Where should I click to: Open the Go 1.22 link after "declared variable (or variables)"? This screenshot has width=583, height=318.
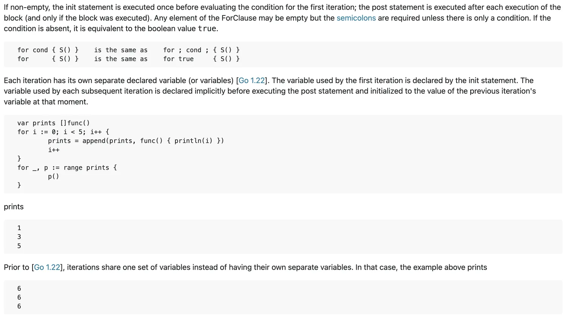click(252, 80)
